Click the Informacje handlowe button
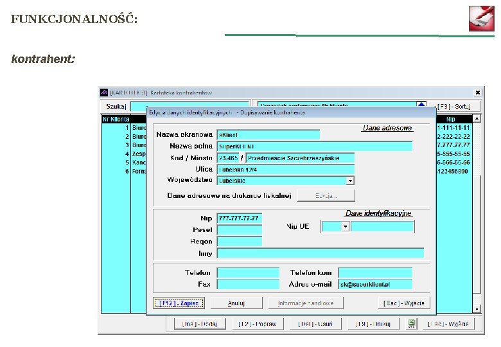This screenshot has height=347, width=501. (306, 303)
